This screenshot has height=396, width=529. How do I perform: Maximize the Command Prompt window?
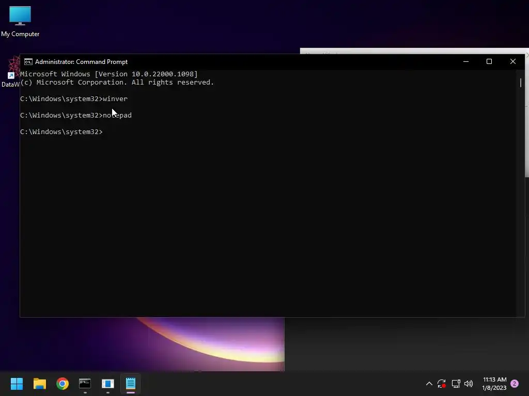pyautogui.click(x=489, y=62)
